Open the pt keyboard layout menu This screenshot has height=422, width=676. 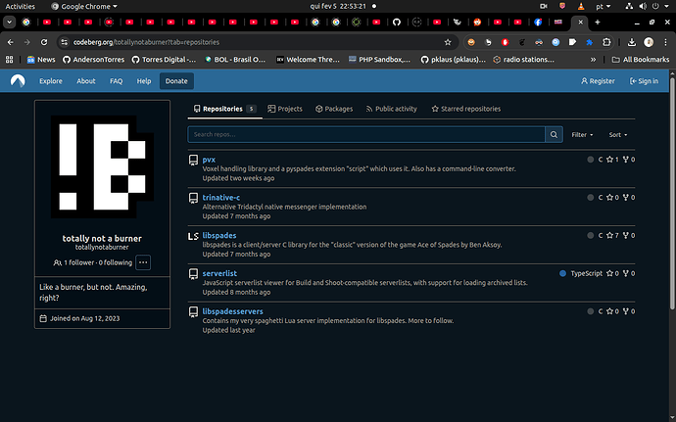604,6
